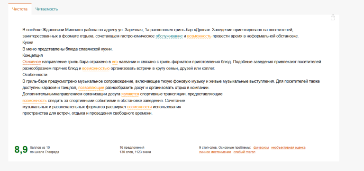Click the «16 предложений» statistic
Image resolution: width=364 pixels, height=171 pixels.
click(x=132, y=147)
